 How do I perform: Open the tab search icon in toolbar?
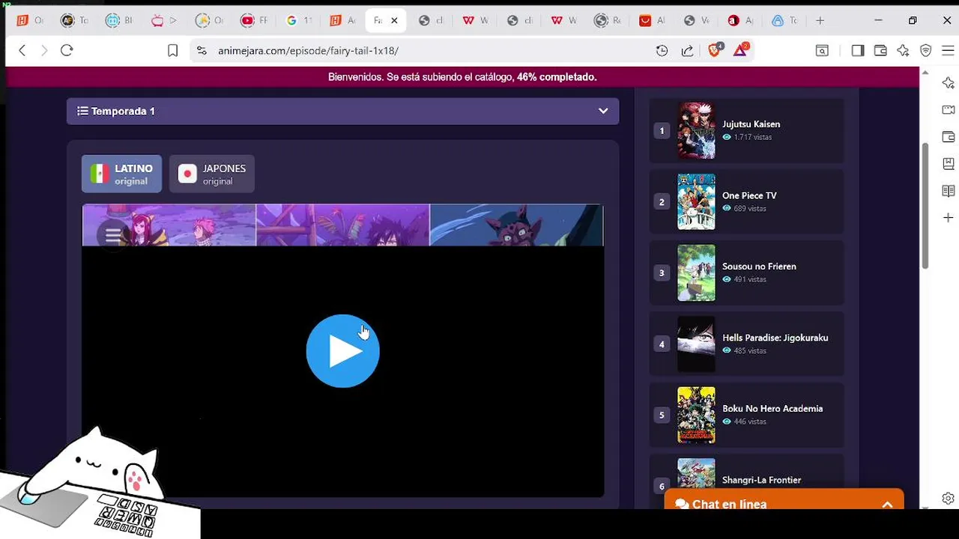point(822,50)
